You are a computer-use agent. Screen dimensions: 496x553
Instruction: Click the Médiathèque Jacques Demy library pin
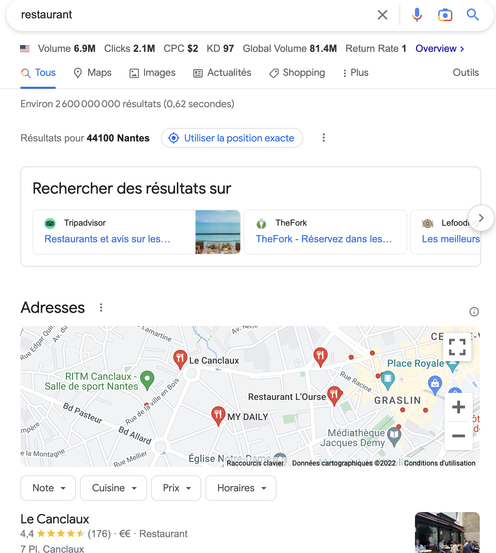tap(394, 437)
